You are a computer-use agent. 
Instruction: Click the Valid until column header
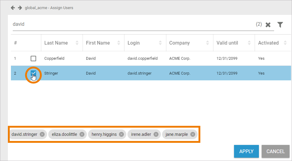[227, 43]
